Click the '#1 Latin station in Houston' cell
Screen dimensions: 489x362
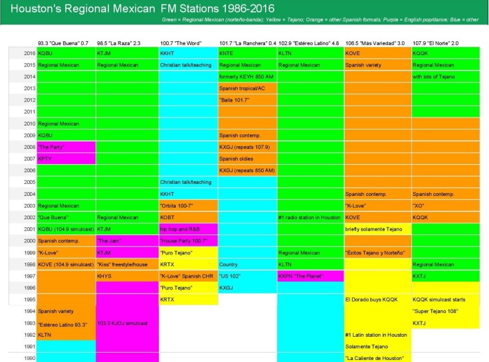coord(377,335)
